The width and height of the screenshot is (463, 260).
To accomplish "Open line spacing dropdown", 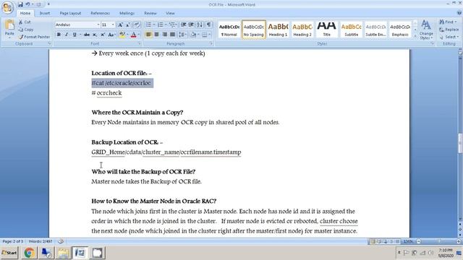I will tap(182, 35).
